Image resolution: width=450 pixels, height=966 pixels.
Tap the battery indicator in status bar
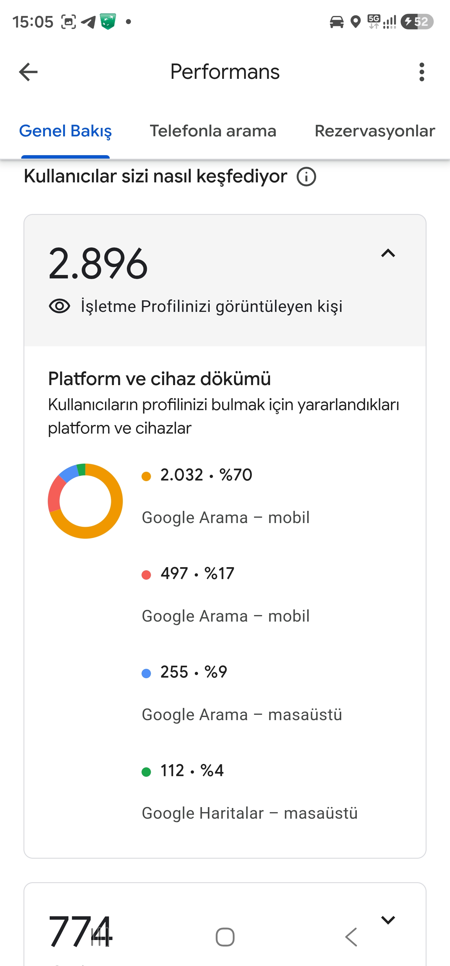(417, 22)
